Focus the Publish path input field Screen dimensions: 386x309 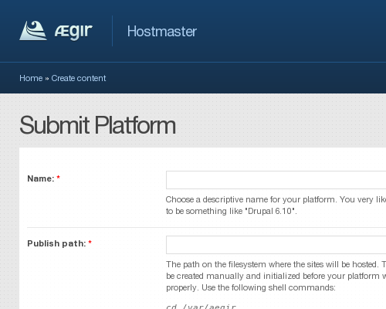click(x=276, y=245)
